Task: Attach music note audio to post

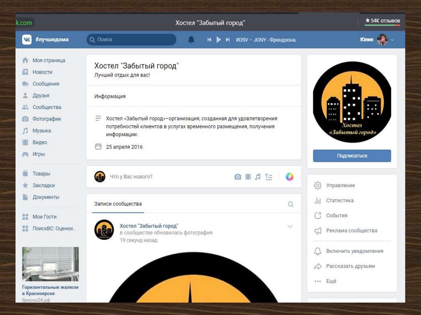Action: click(x=258, y=177)
